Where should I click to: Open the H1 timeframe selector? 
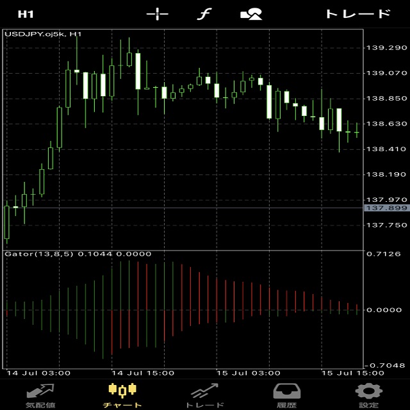[x=26, y=14]
